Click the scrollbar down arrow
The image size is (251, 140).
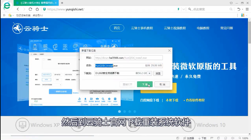point(250,134)
